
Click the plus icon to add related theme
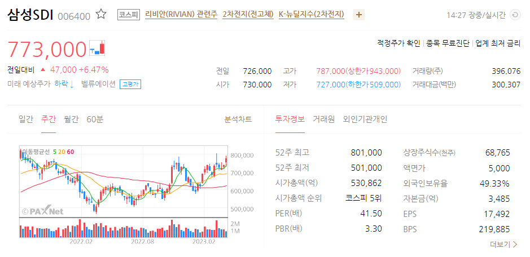[359, 15]
